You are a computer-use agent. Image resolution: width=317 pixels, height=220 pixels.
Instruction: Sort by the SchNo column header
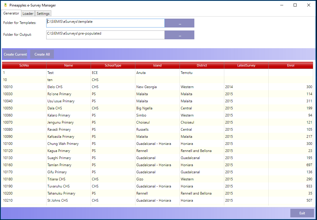point(24,65)
